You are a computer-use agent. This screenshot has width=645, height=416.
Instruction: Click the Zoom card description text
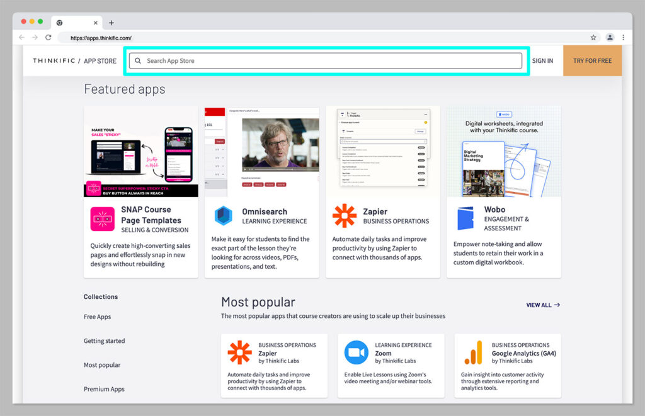[x=388, y=378]
